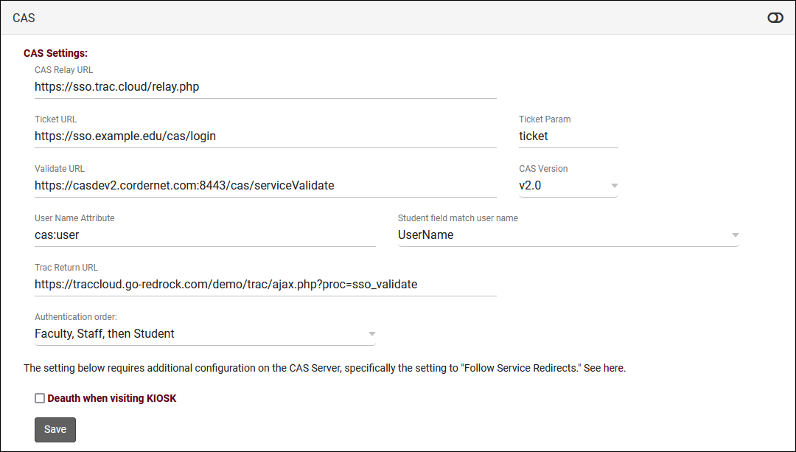The image size is (796, 452).
Task: Click the Authentication order dropdown arrow
Action: tap(371, 334)
